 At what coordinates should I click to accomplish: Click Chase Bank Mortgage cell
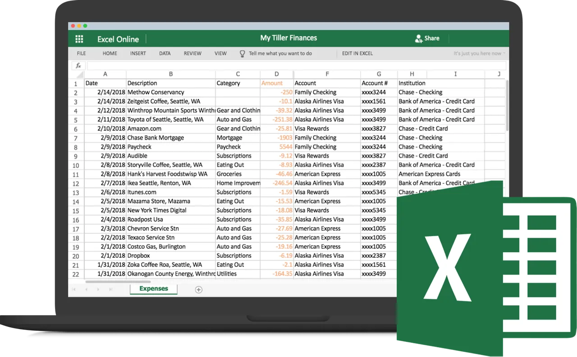[171, 137]
